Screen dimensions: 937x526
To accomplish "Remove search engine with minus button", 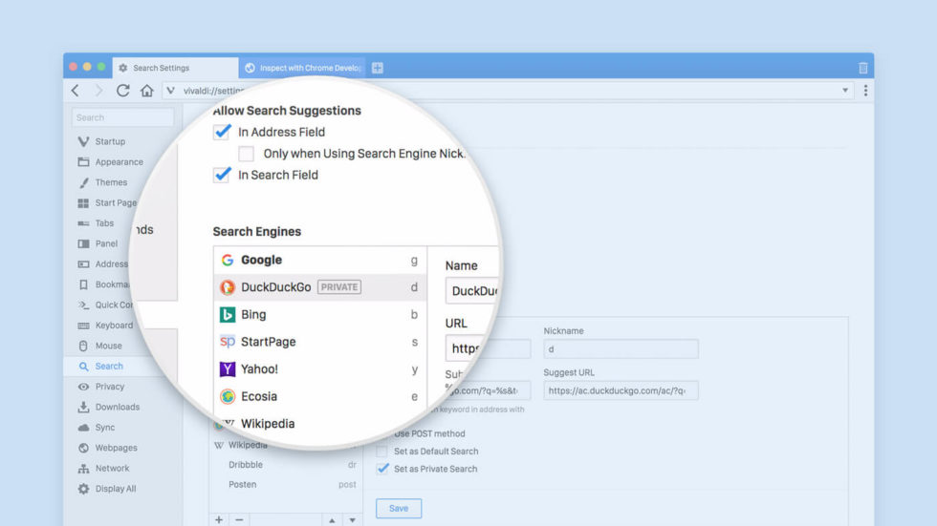I will point(239,520).
